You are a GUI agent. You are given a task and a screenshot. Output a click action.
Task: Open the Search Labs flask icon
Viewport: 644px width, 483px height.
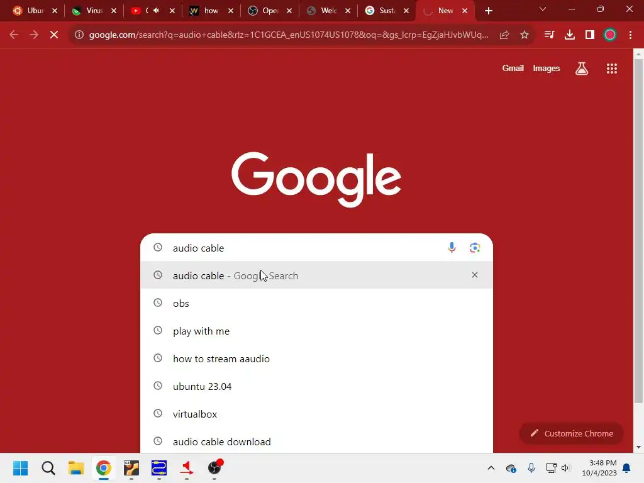click(x=581, y=69)
